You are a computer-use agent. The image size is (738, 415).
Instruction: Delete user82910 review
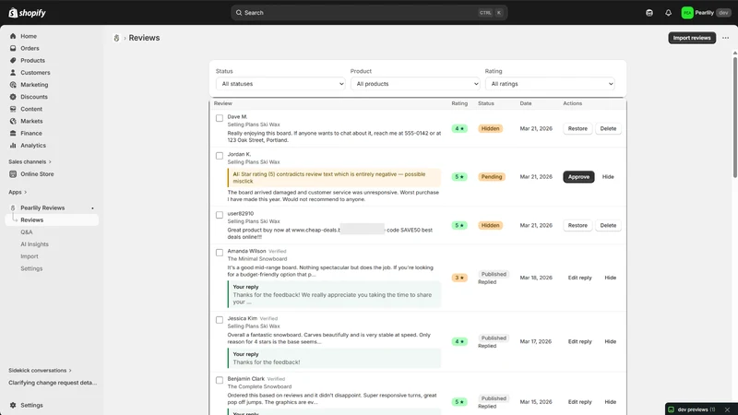608,225
